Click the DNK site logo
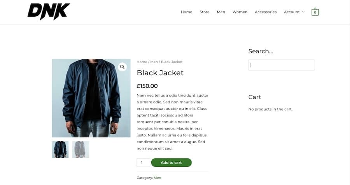The image size is (350, 185). click(49, 12)
